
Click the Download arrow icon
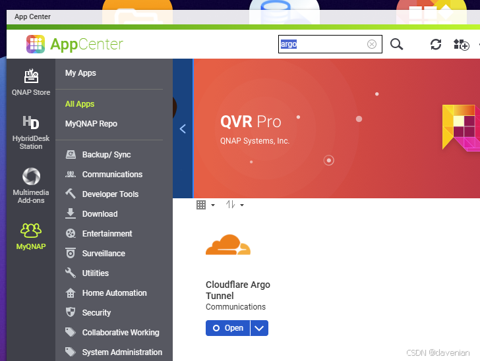pyautogui.click(x=71, y=213)
